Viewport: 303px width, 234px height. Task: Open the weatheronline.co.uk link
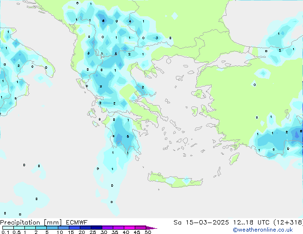263,230
